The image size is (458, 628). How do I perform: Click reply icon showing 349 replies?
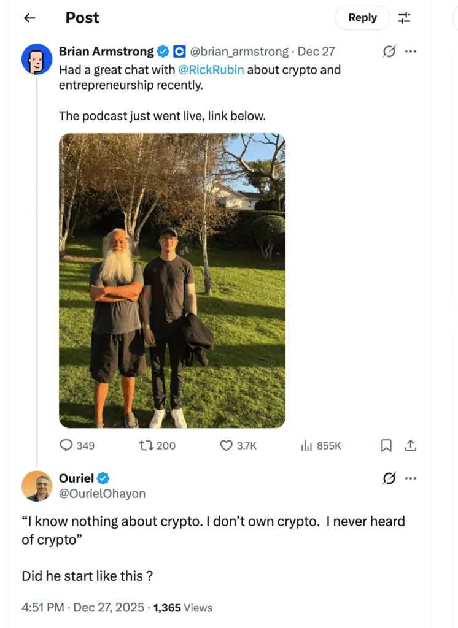pyautogui.click(x=66, y=446)
